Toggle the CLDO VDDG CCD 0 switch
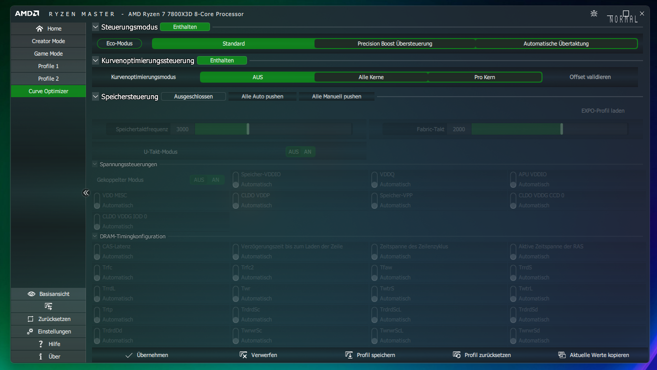 (513, 200)
